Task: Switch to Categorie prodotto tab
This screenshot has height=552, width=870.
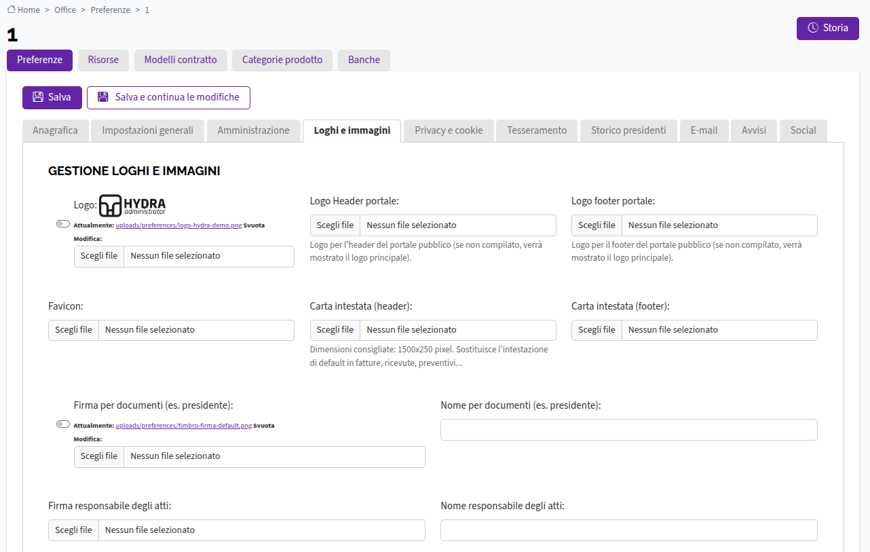Action: (282, 60)
